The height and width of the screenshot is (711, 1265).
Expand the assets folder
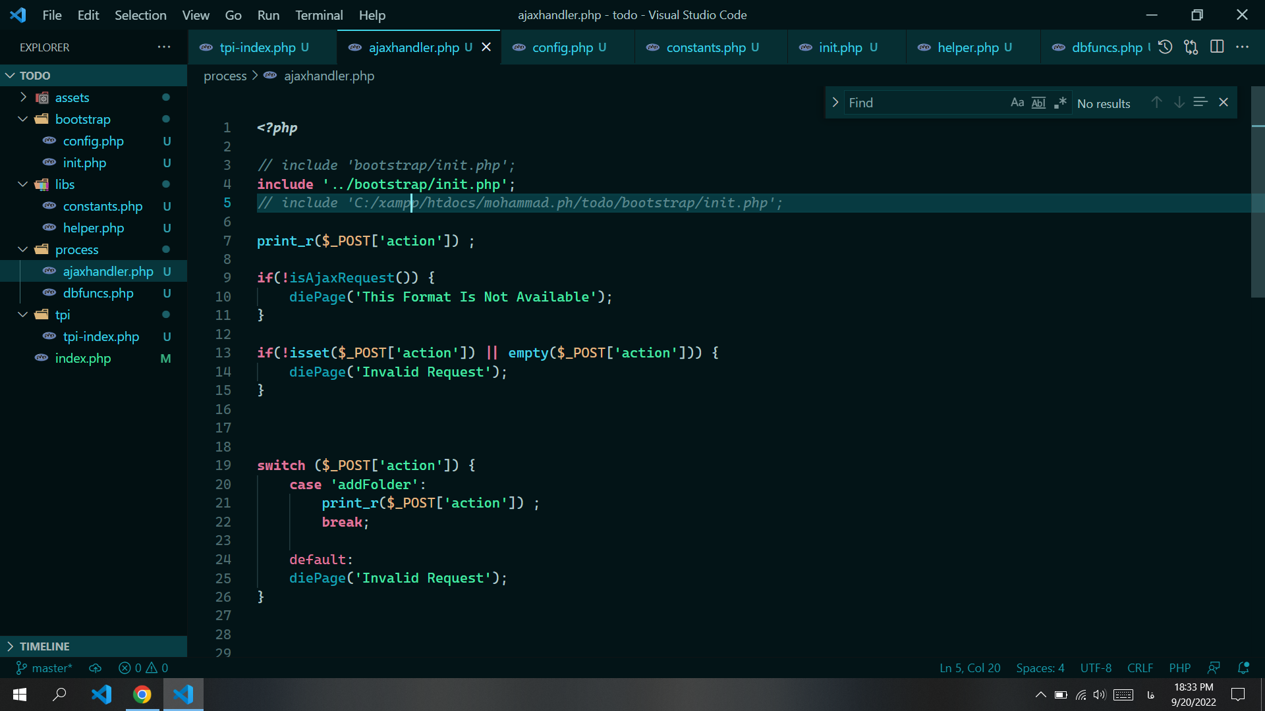coord(94,97)
